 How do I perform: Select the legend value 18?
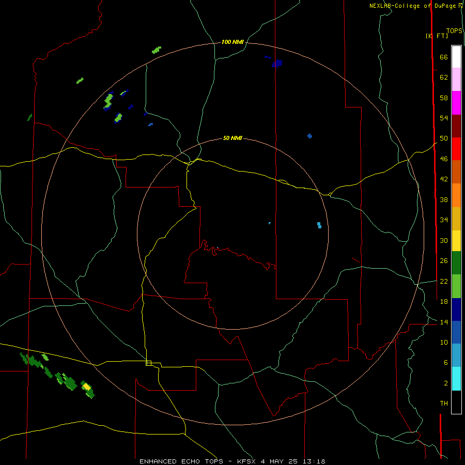pos(444,302)
